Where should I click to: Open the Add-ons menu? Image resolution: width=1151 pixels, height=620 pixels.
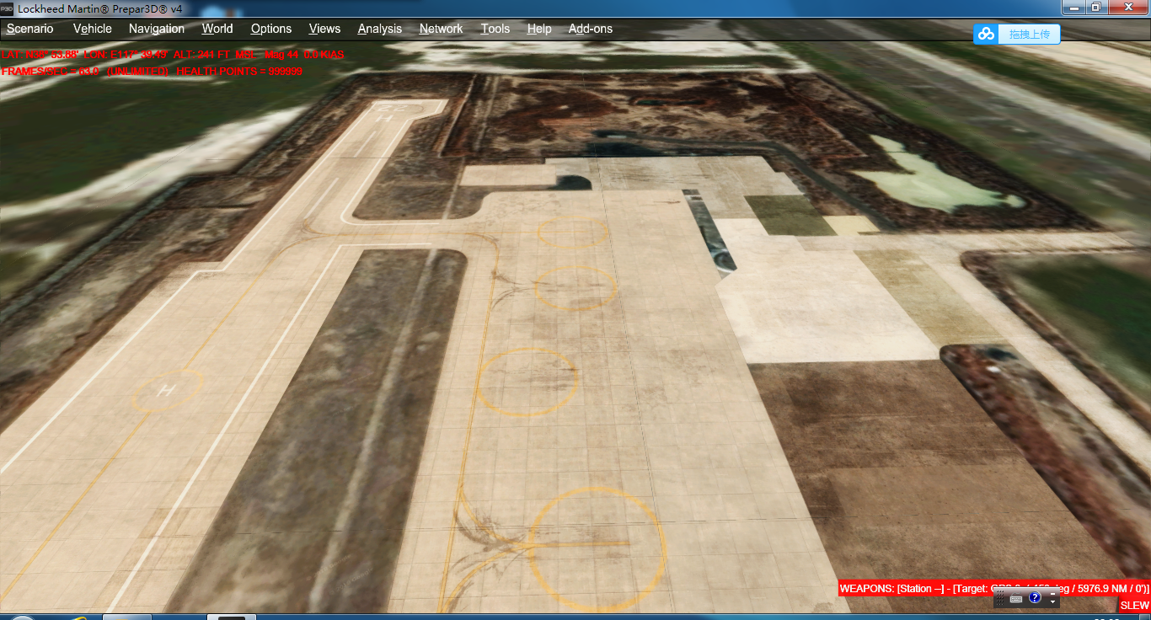click(x=591, y=29)
